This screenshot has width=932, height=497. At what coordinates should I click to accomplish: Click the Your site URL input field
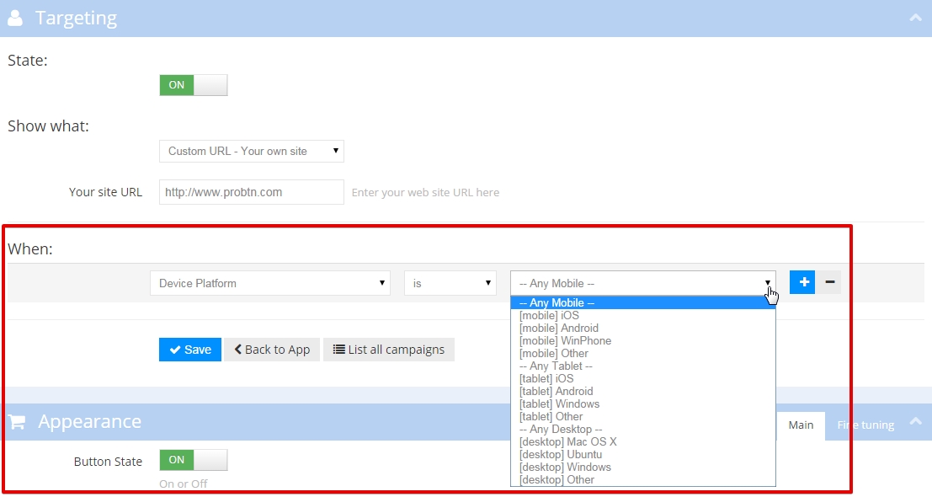pyautogui.click(x=251, y=192)
